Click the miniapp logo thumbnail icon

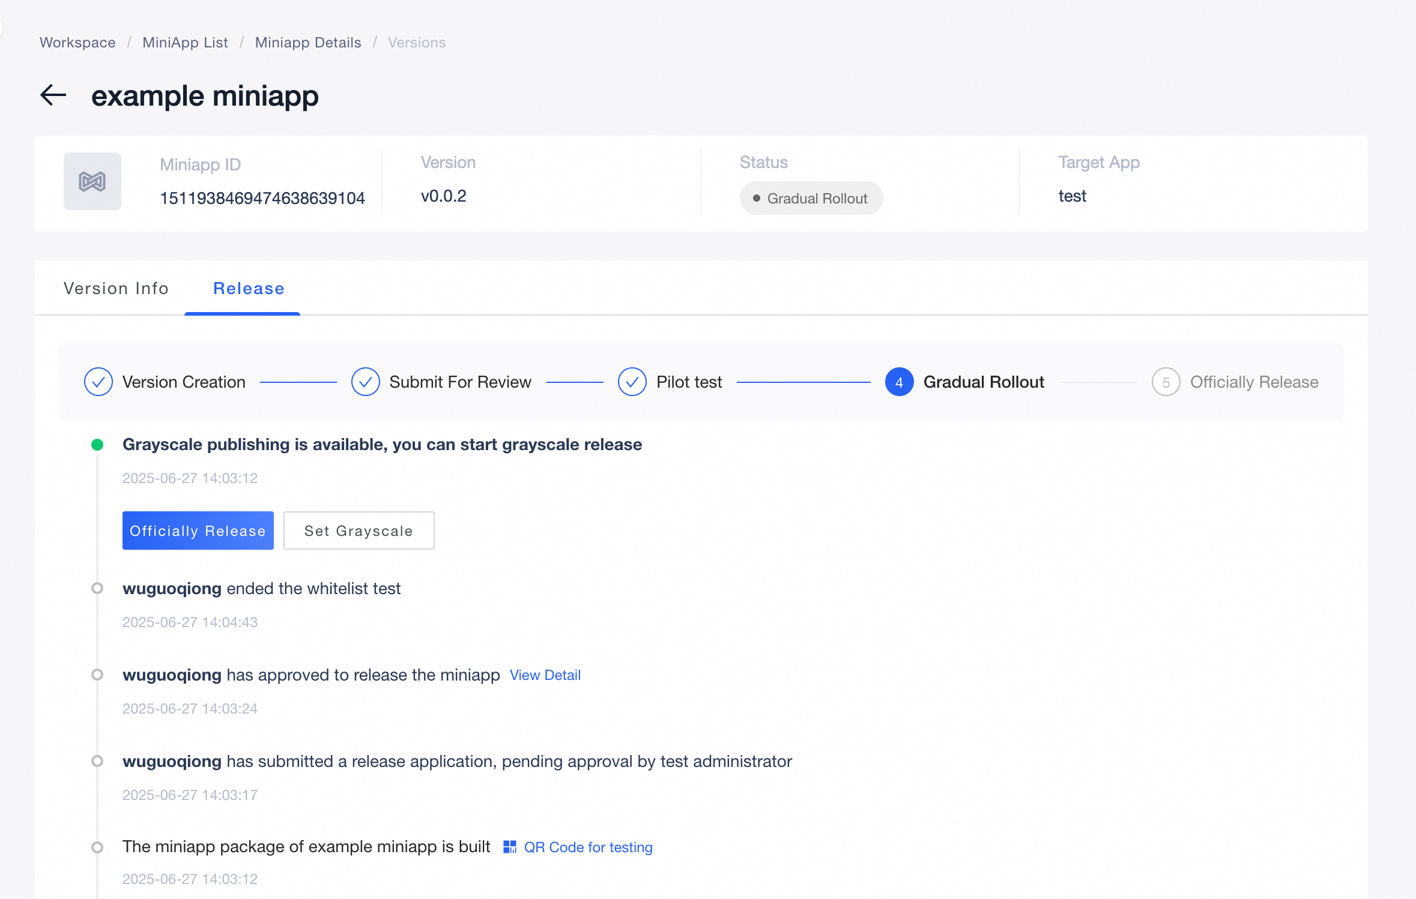[x=92, y=181]
